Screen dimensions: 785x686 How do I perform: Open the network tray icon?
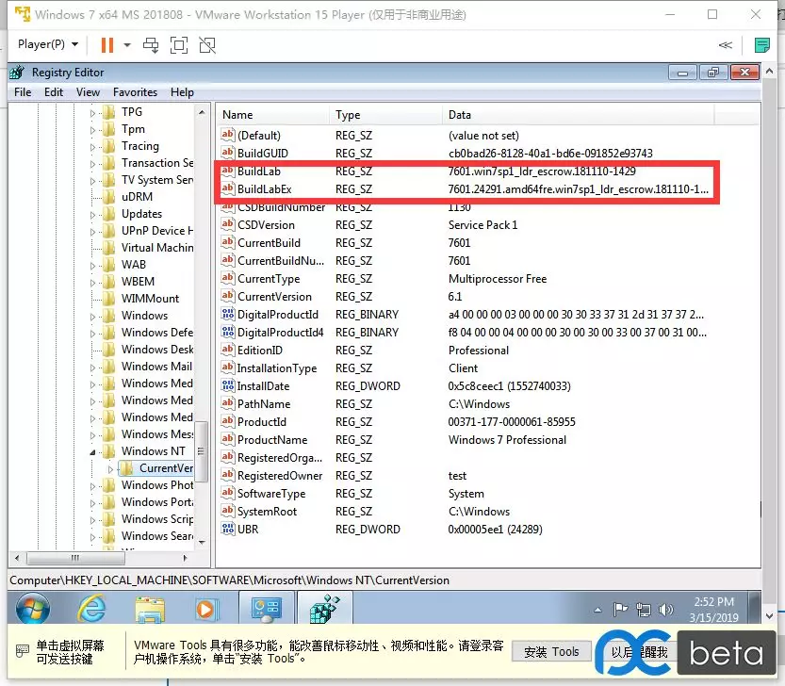pos(644,610)
